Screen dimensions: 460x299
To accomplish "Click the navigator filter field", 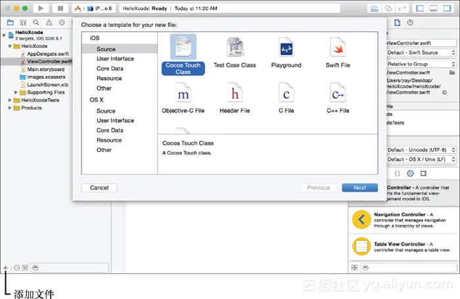I will coord(70,268).
